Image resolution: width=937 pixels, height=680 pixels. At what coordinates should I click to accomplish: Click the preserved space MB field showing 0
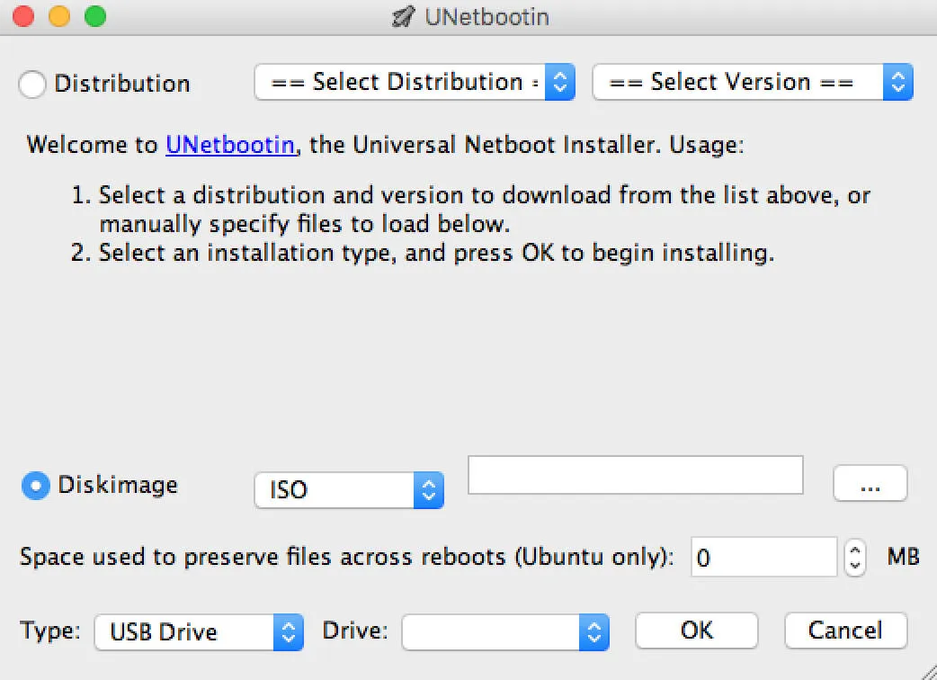tap(763, 557)
